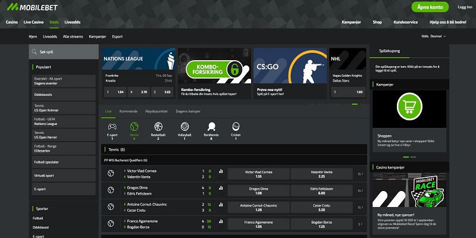Bet on Valentin Vanta at 2.25

[321, 174]
